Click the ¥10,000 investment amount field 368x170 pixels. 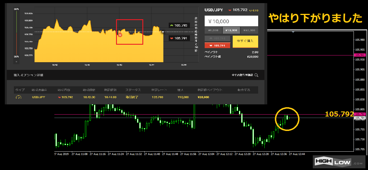[x=231, y=21]
